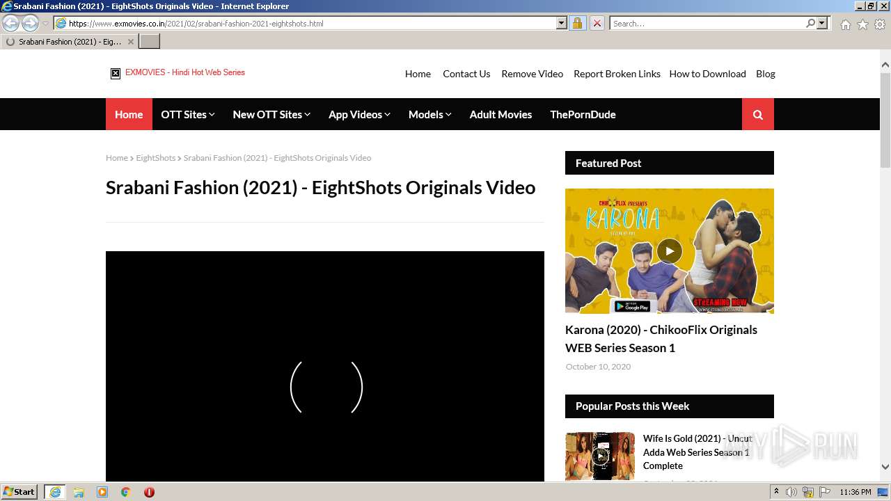Open Favorites star icon
The height and width of the screenshot is (501, 891).
pyautogui.click(x=862, y=24)
